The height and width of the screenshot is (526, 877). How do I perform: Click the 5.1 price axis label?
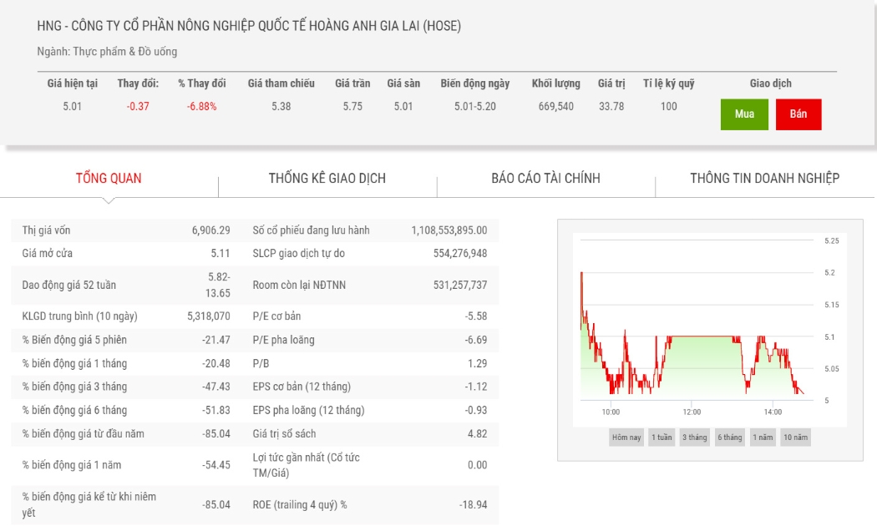coord(829,337)
